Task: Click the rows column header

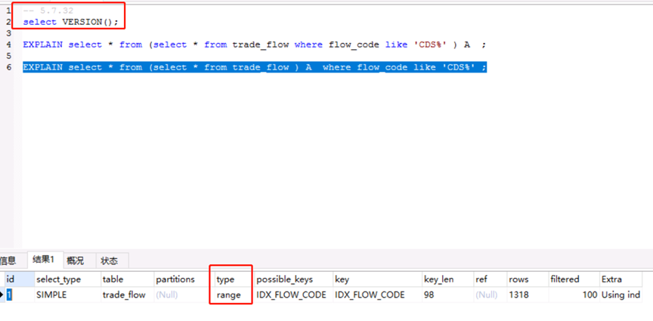Action: pyautogui.click(x=528, y=279)
